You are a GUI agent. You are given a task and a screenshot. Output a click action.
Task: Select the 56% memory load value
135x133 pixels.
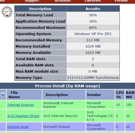click(x=93, y=15)
